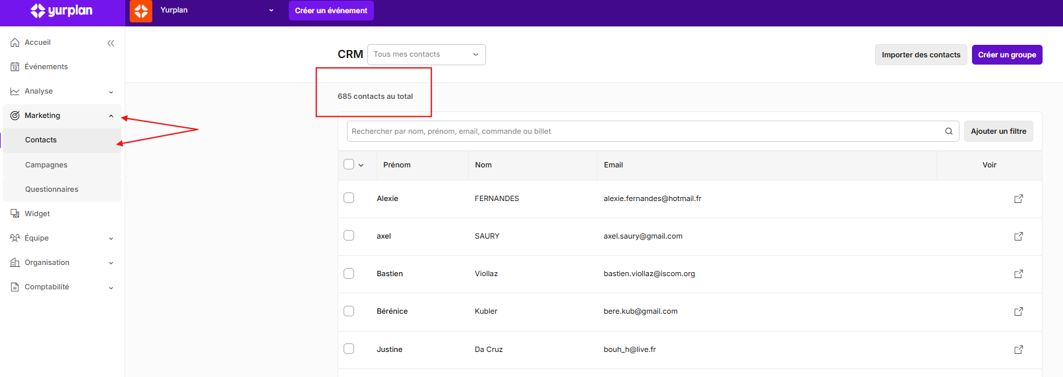Click '685 contacts au total' text

[375, 96]
